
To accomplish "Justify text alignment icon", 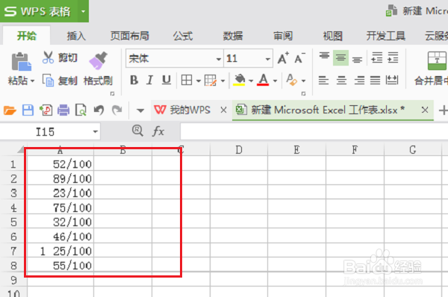I will pos(375,81).
